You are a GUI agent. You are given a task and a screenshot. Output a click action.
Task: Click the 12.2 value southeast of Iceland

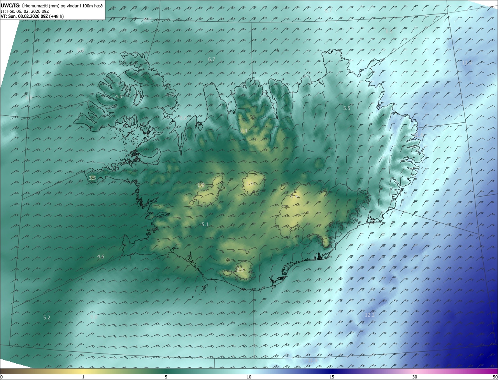(x=370, y=315)
